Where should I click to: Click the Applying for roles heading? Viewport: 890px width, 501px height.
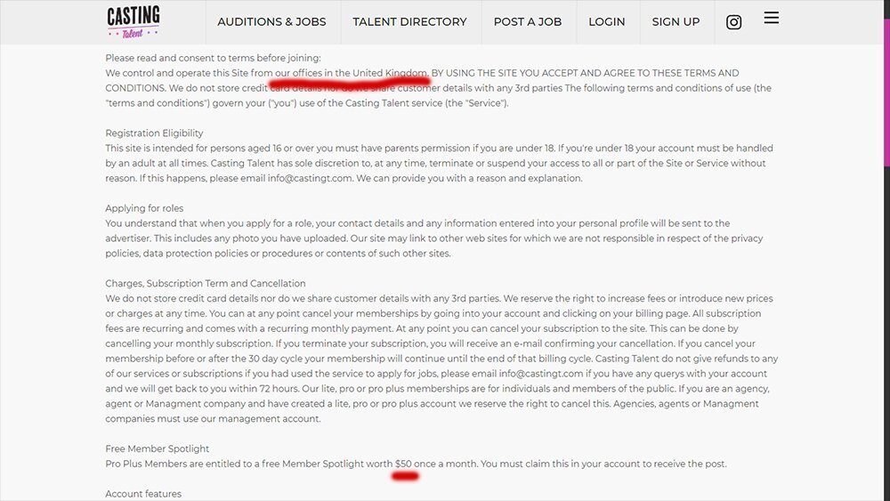[144, 208]
